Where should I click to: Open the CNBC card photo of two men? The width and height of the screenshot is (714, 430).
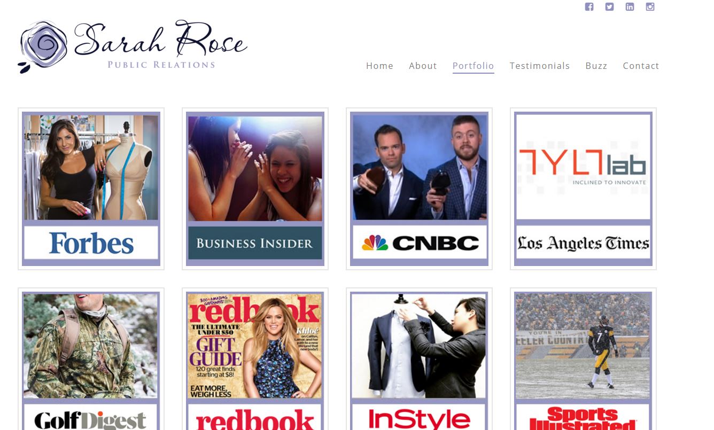coord(420,168)
